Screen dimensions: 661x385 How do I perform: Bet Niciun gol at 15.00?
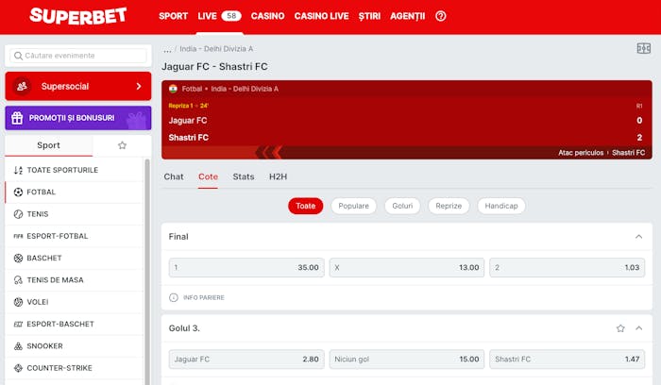407,360
